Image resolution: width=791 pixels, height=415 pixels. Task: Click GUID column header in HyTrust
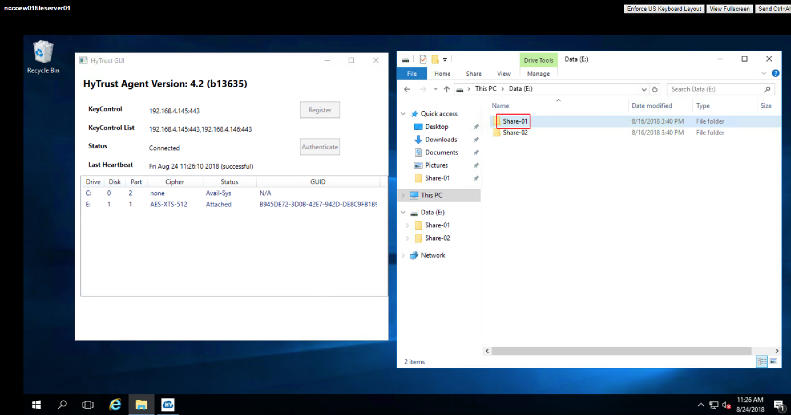tap(318, 182)
